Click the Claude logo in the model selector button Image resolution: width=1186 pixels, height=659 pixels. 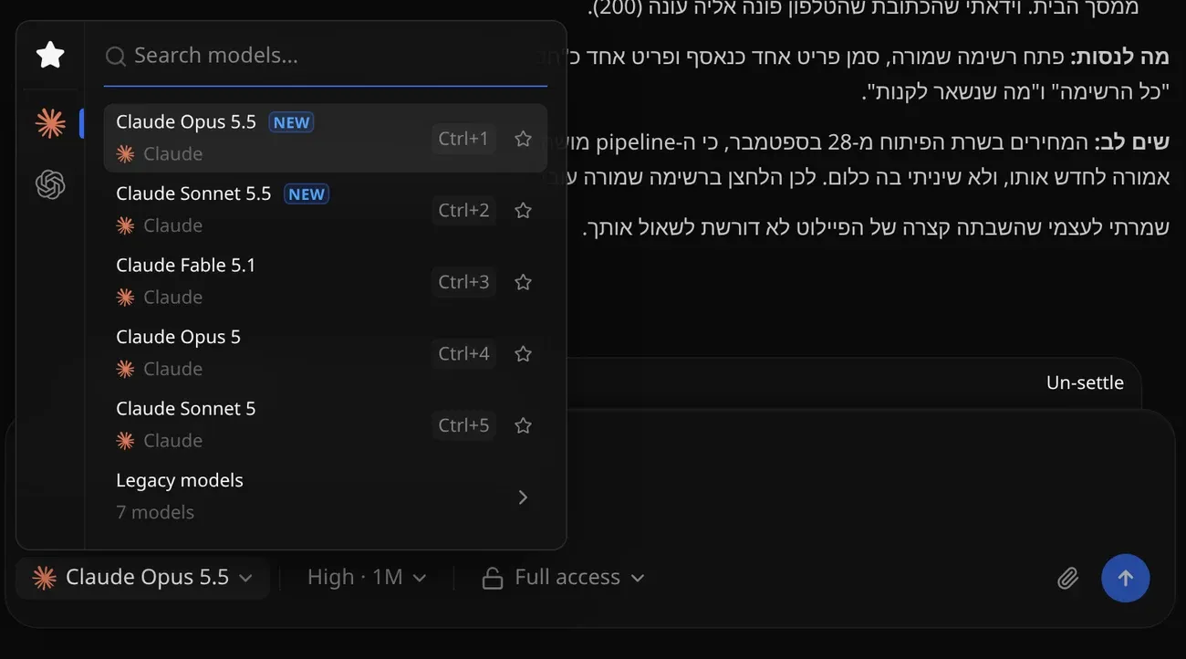[x=44, y=578]
